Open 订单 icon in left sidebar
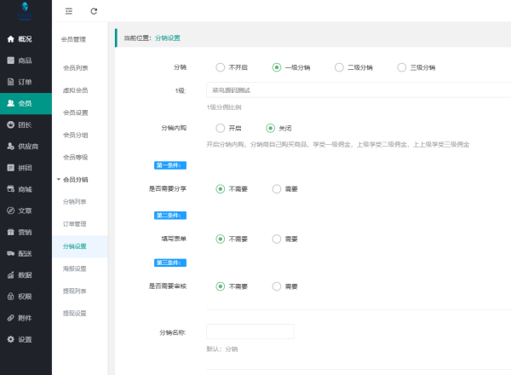 [x=11, y=82]
